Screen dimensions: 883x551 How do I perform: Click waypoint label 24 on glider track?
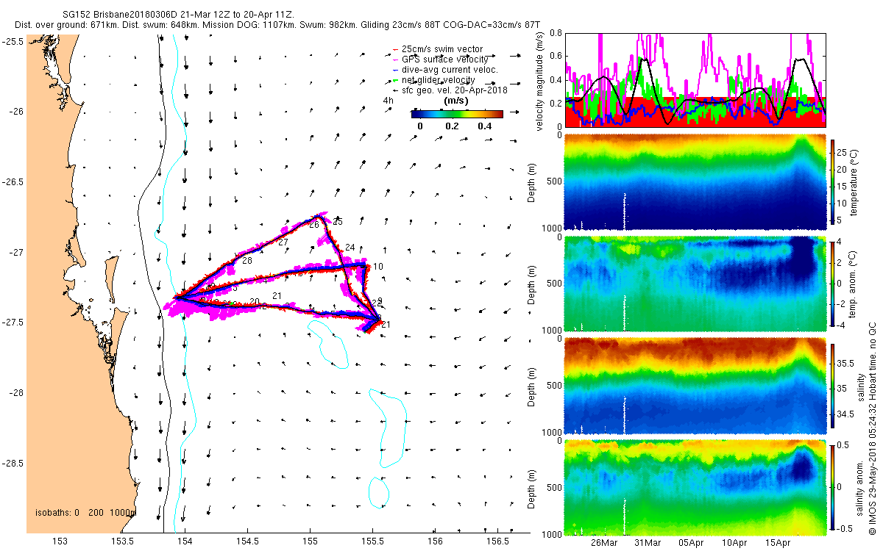350,248
